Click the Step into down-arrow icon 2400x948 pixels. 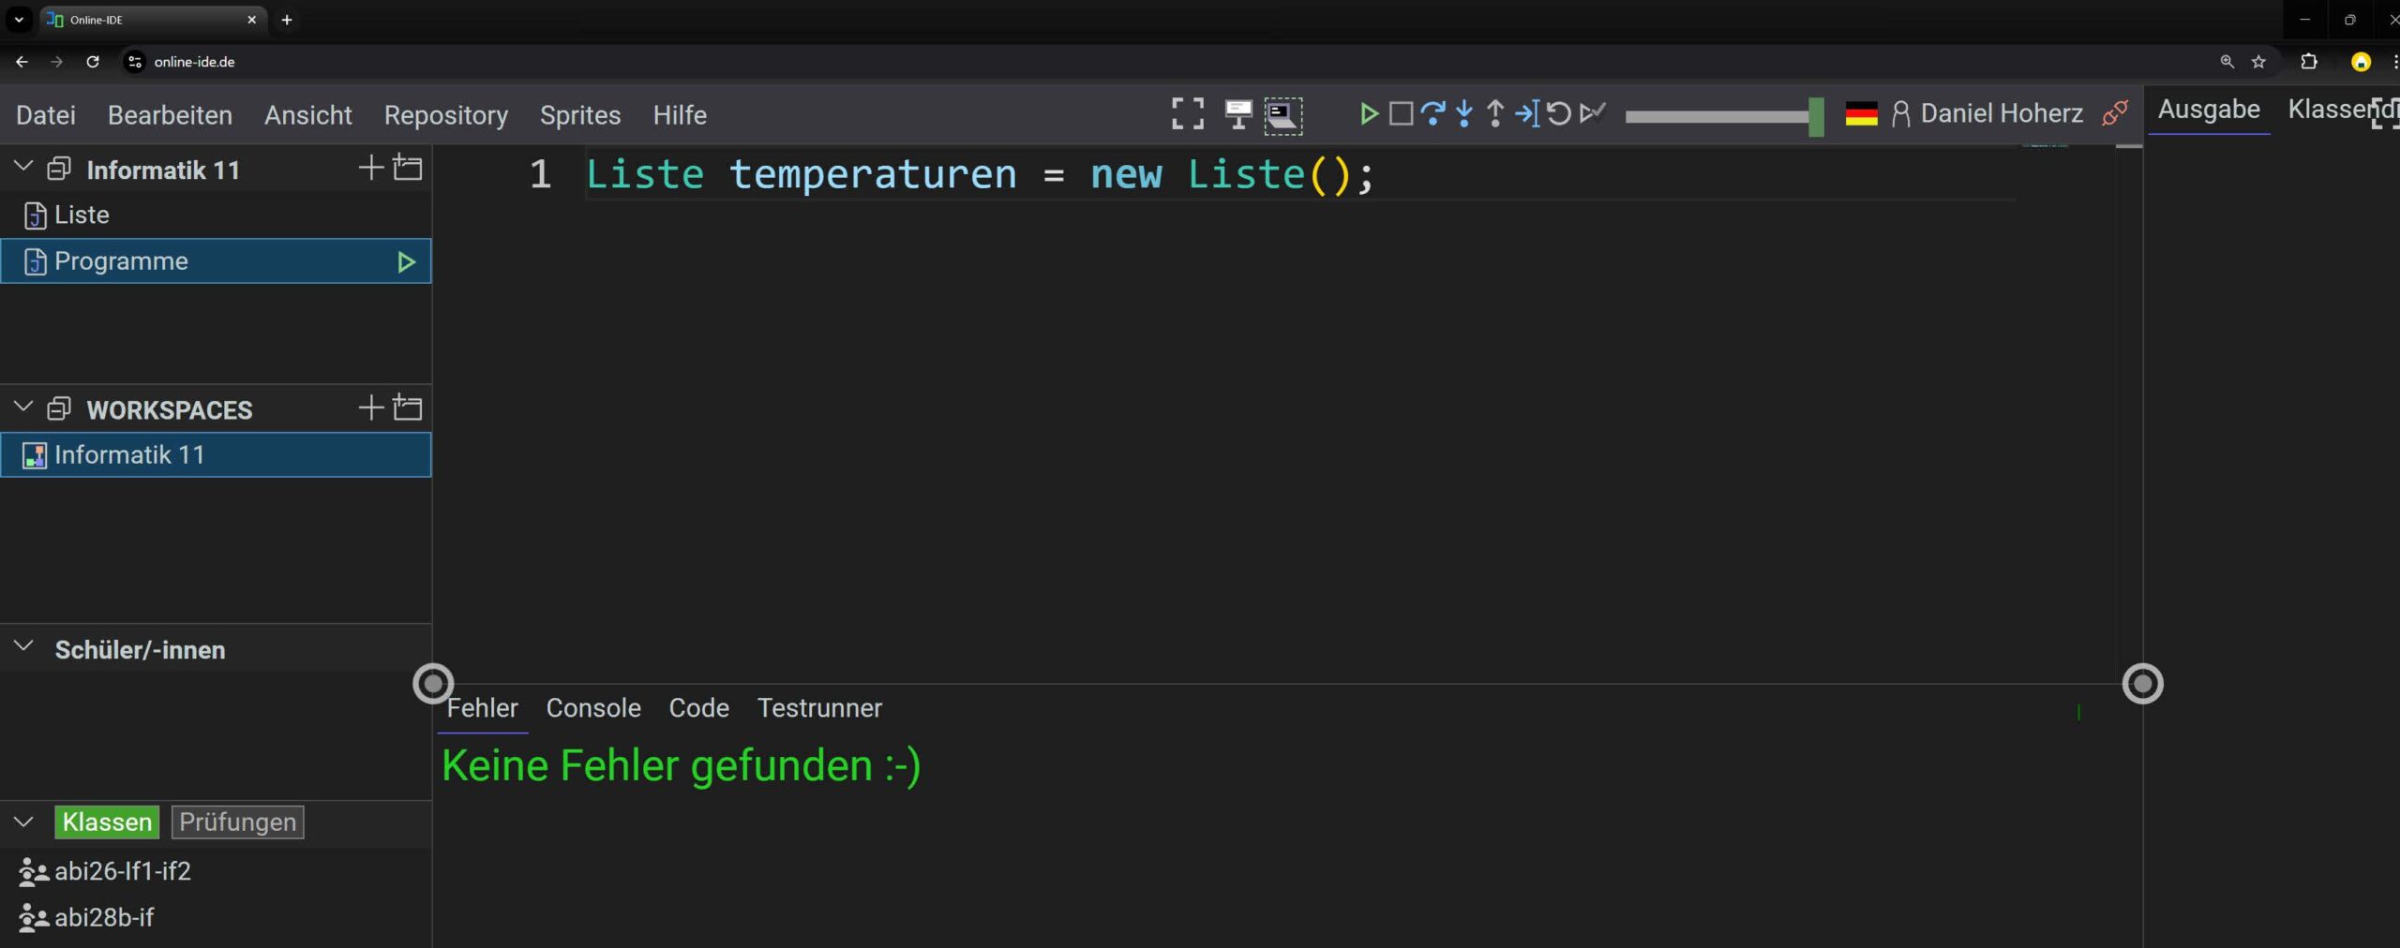click(x=1463, y=114)
